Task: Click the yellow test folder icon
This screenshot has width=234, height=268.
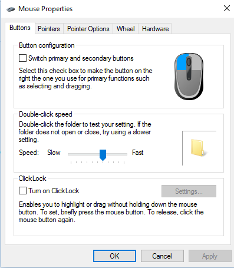Action: pos(198,148)
